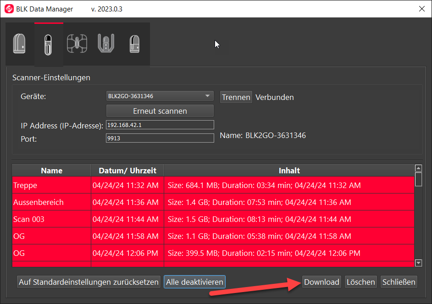Click the Port input field
This screenshot has height=304, width=432.
[160, 138]
